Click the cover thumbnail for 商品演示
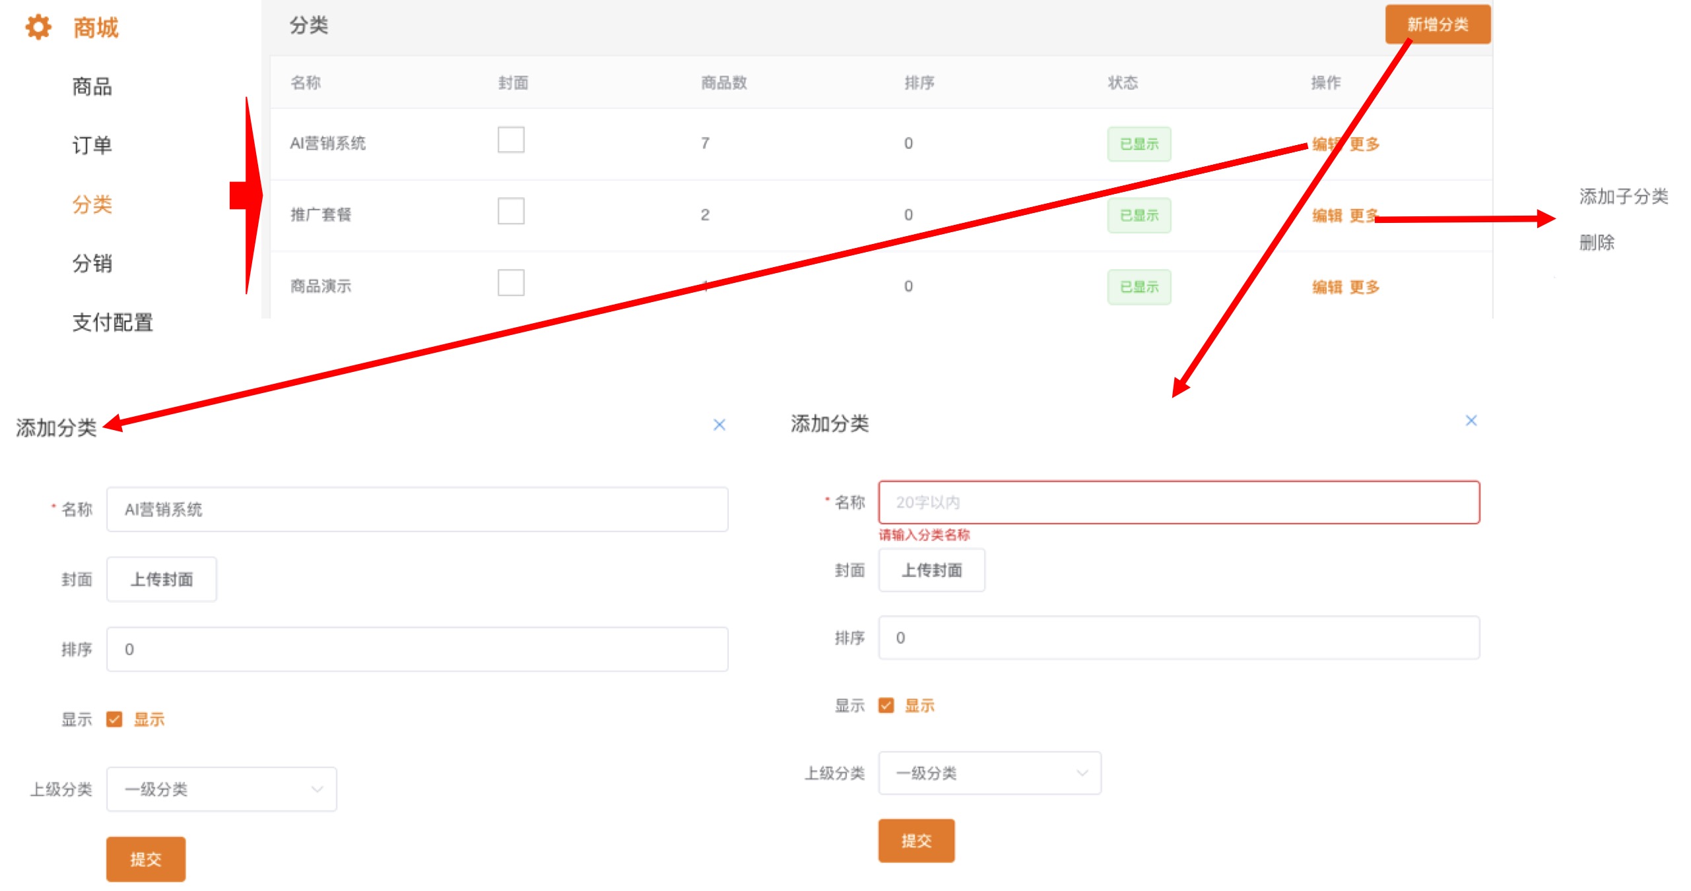 pyautogui.click(x=511, y=283)
